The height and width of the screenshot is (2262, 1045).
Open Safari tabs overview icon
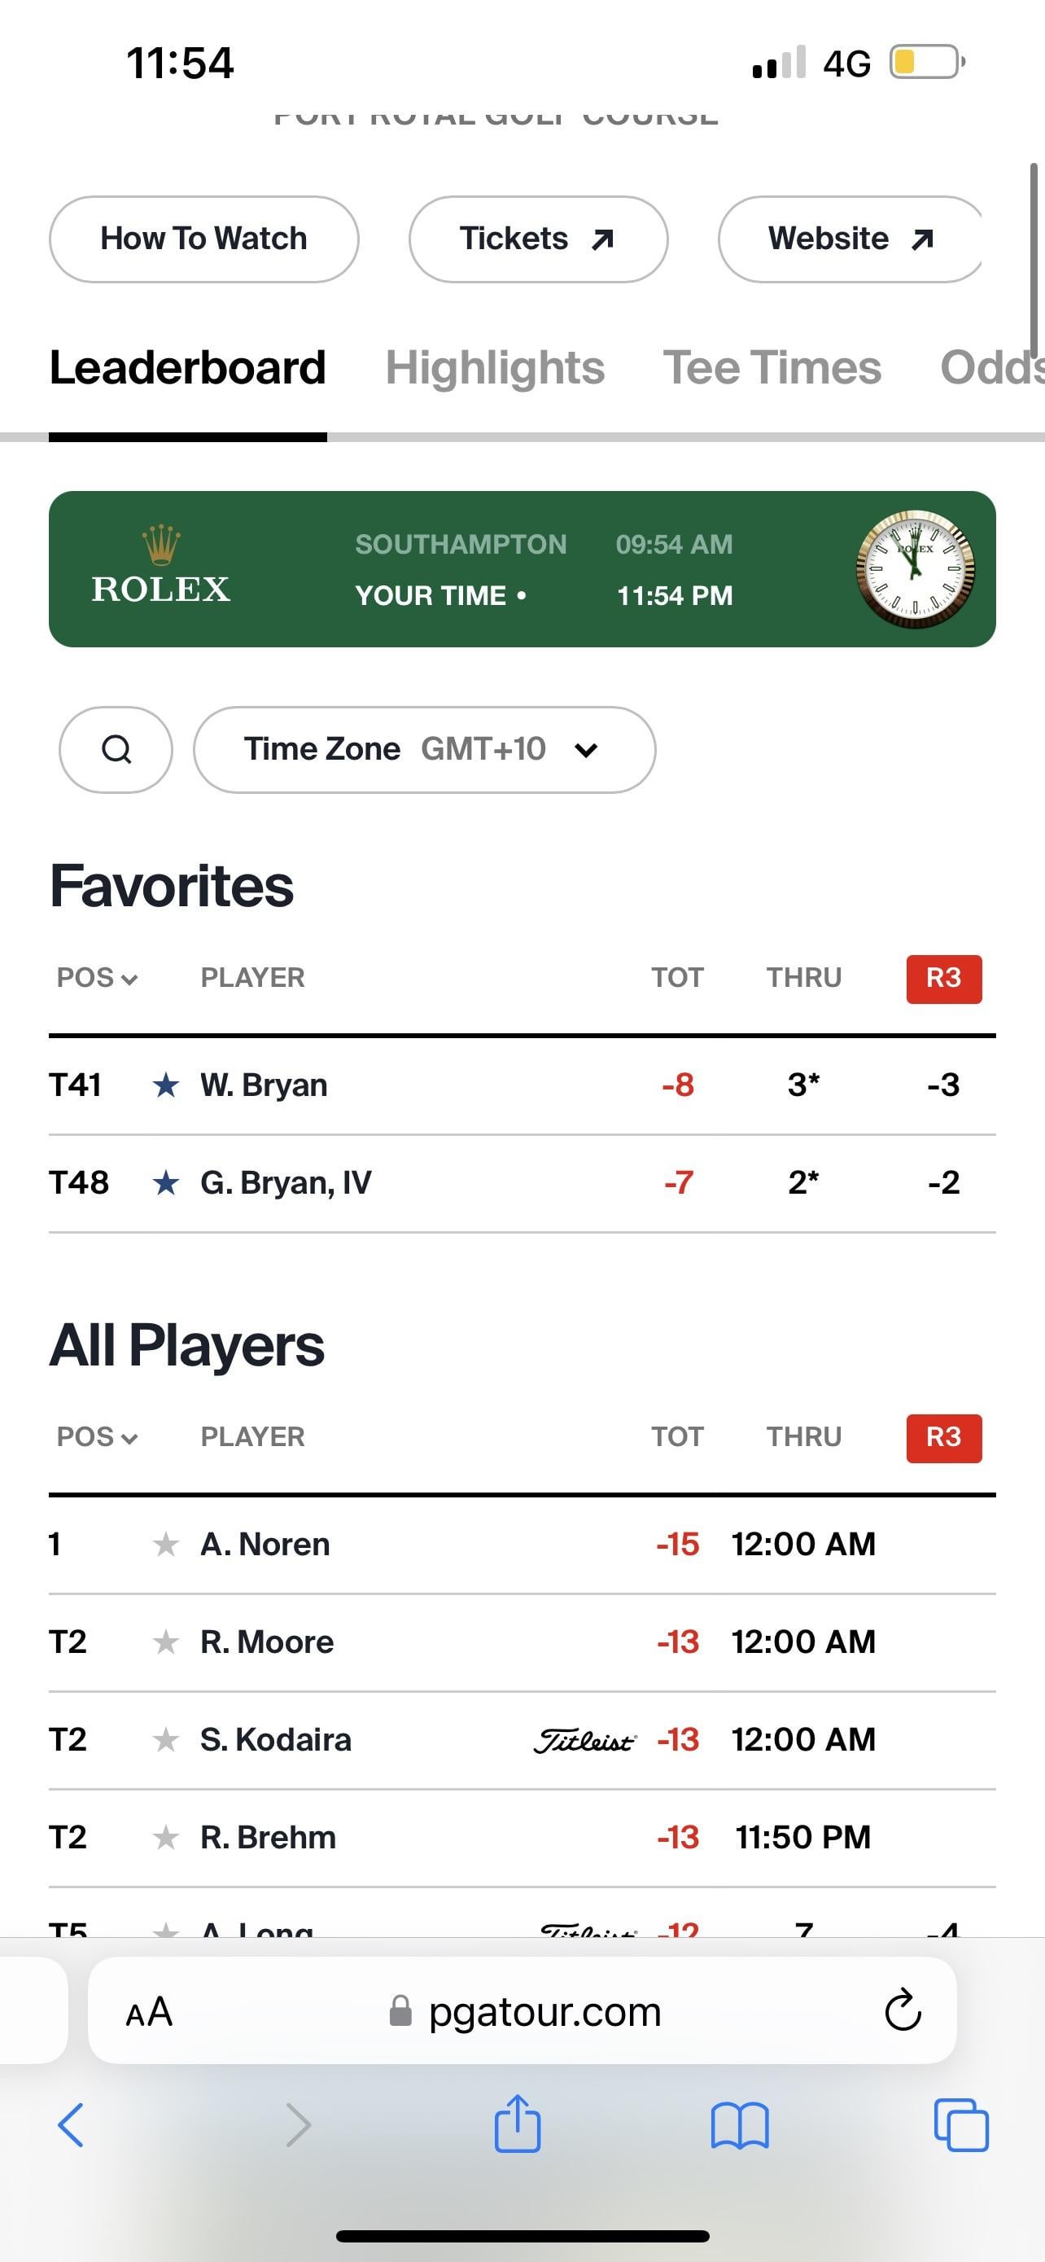[x=962, y=2125]
